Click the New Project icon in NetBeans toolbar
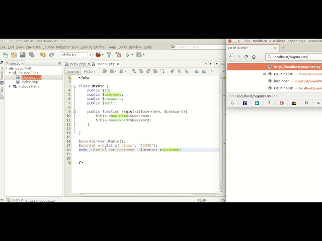 14,55
